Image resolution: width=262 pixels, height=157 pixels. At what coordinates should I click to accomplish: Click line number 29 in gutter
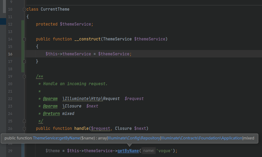coord(10,151)
